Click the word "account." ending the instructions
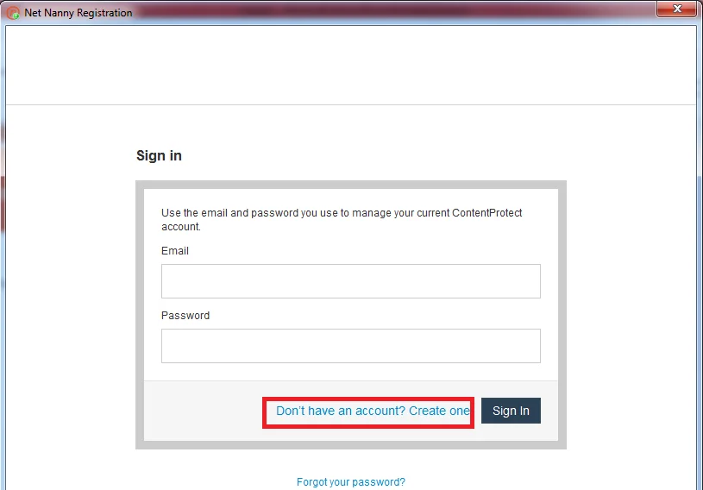Image resolution: width=703 pixels, height=490 pixels. [180, 227]
